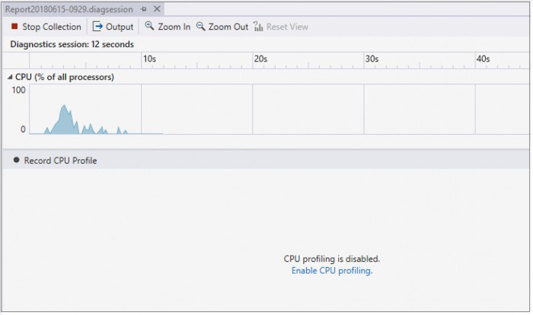Click the Enable CPU profiling link
Image resolution: width=533 pixels, height=315 pixels.
click(x=332, y=270)
